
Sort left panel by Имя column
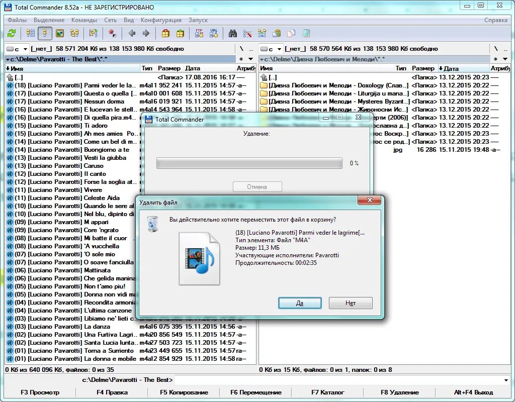tap(72, 68)
